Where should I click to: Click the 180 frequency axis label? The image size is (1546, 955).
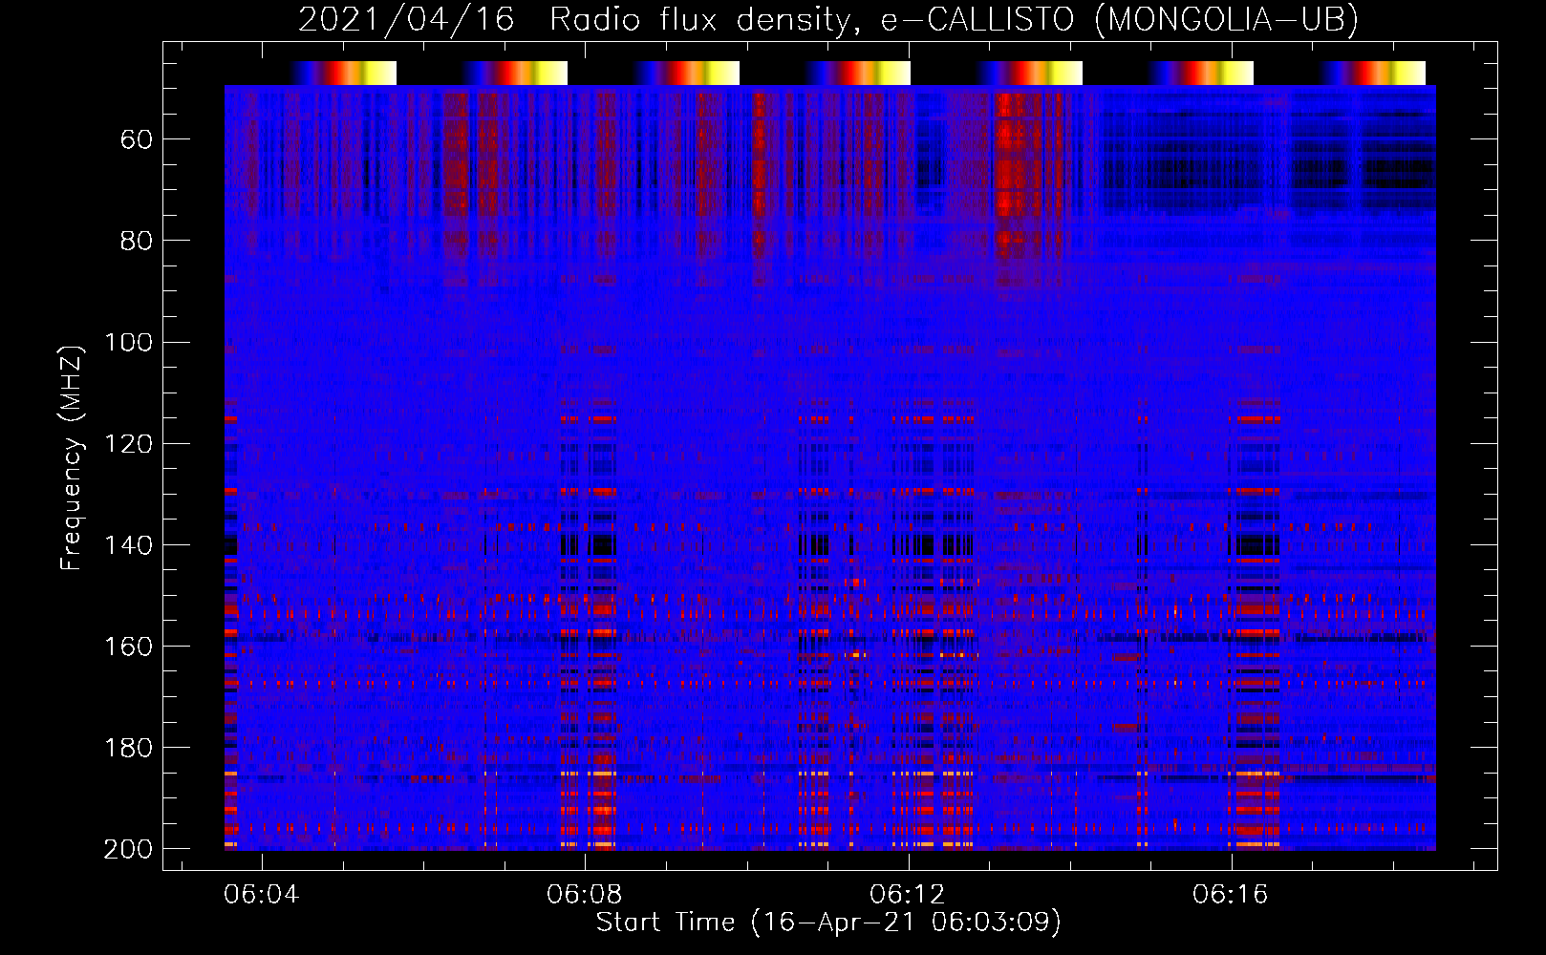coord(128,748)
